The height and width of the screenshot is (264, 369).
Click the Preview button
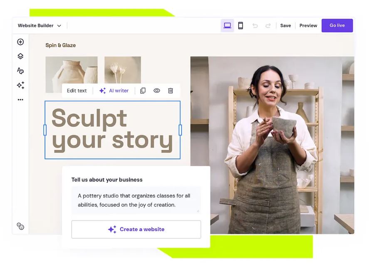308,25
